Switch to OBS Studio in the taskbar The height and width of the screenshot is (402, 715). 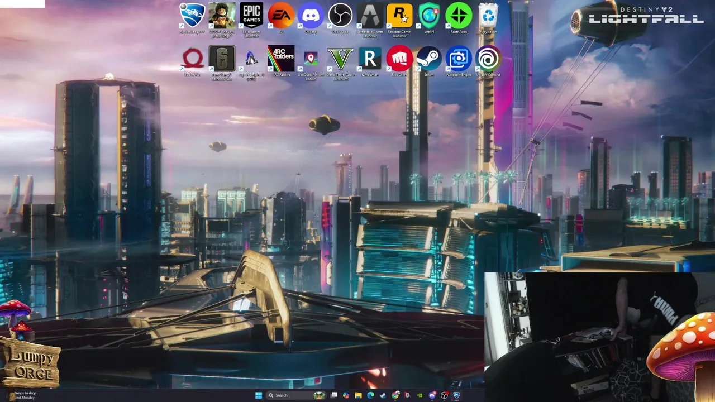coord(444,395)
